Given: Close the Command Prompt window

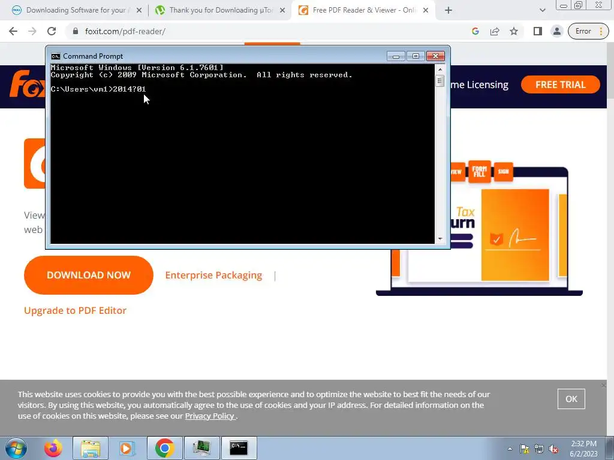Looking at the screenshot, I should (435, 56).
